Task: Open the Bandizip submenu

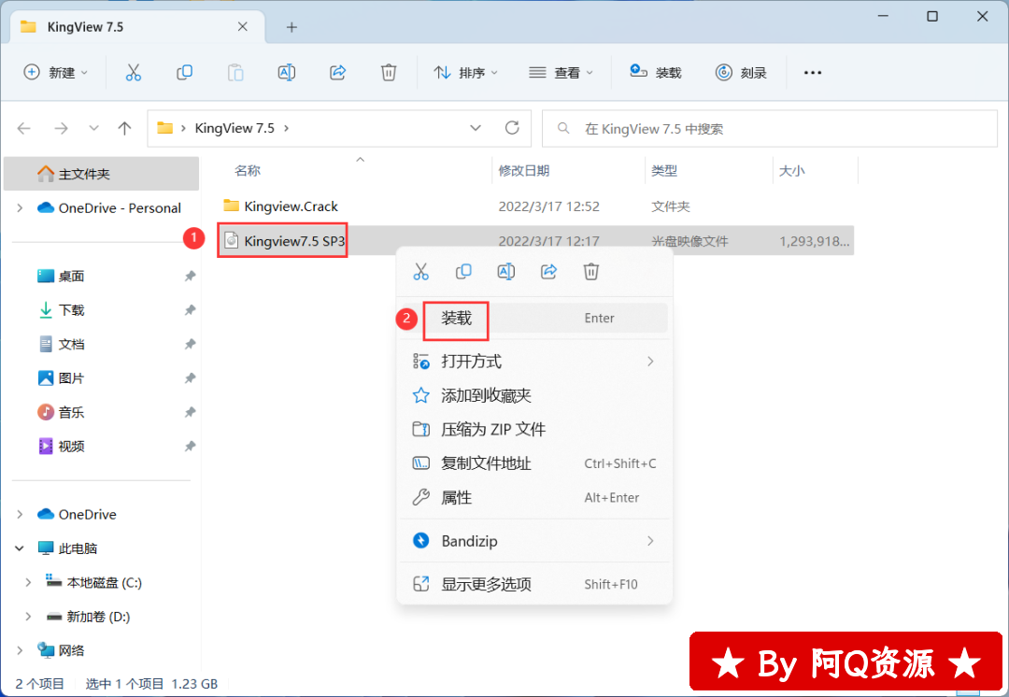Action: [x=534, y=541]
